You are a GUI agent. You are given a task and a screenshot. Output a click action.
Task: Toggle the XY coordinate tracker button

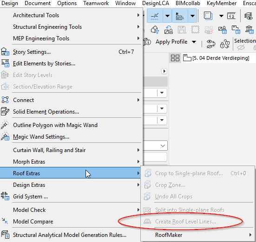[180, 16]
